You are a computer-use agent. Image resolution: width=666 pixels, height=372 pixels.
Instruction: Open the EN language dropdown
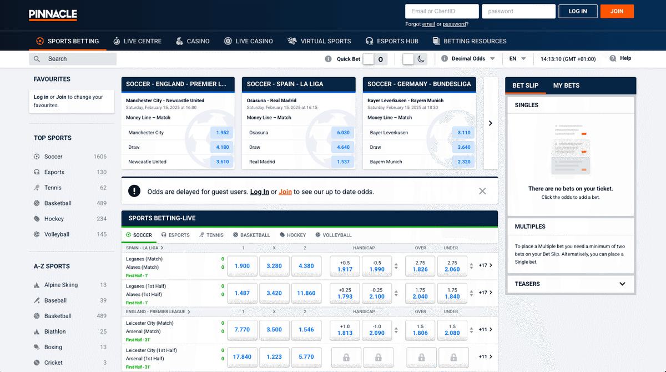517,59
